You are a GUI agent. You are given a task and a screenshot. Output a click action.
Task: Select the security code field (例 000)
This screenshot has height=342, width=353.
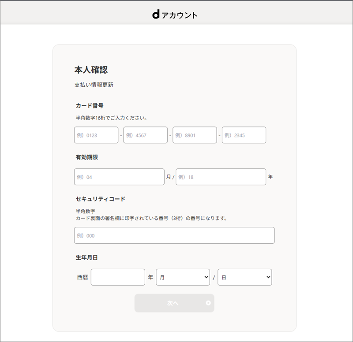coord(174,235)
